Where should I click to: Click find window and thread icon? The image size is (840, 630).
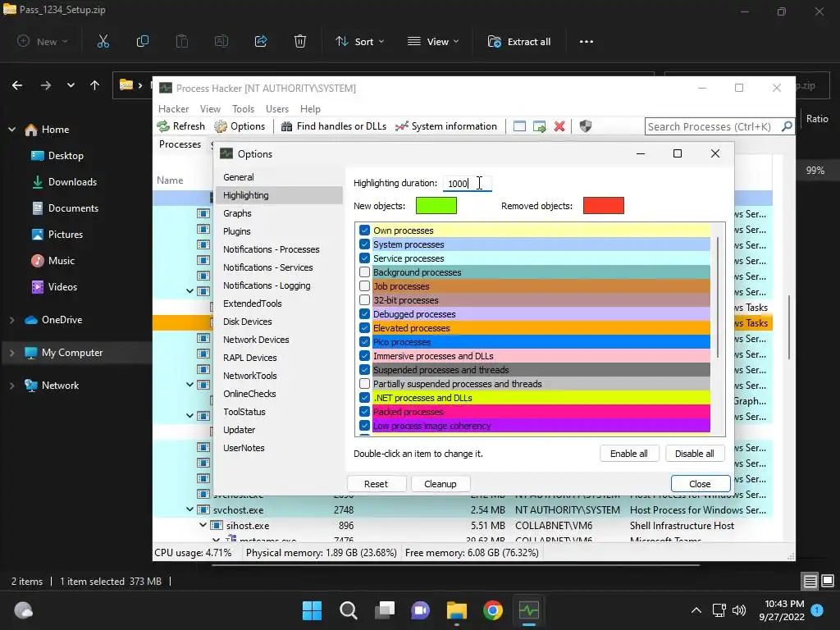tap(540, 126)
